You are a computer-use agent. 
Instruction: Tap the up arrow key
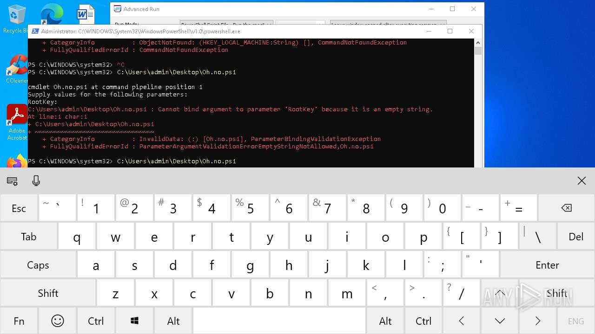[500, 293]
